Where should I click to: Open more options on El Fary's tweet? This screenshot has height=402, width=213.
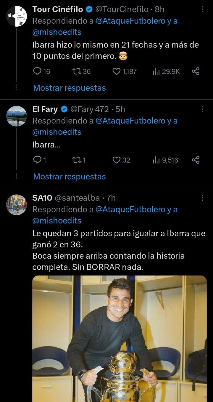click(203, 109)
